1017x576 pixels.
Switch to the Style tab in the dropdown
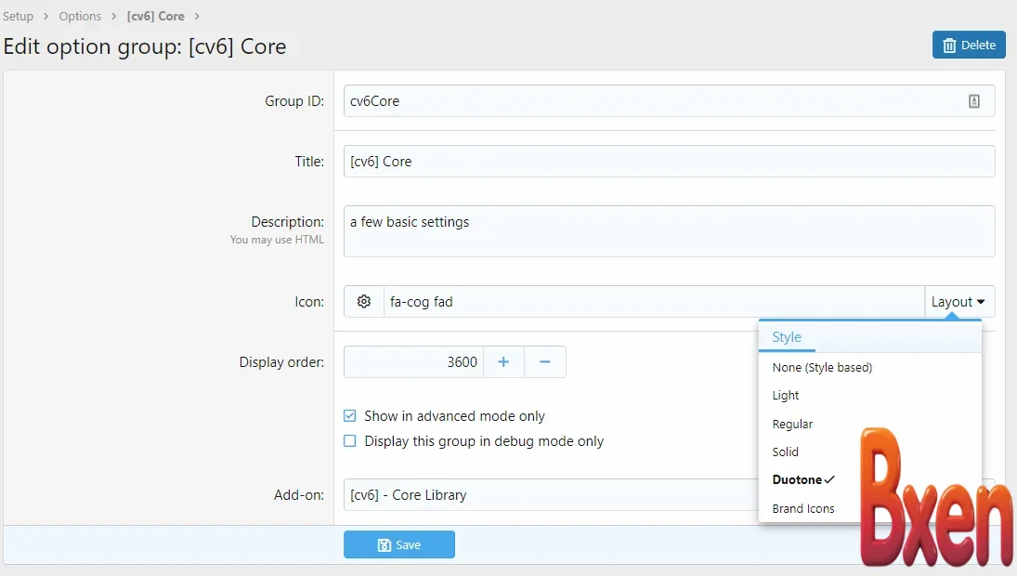pyautogui.click(x=787, y=337)
